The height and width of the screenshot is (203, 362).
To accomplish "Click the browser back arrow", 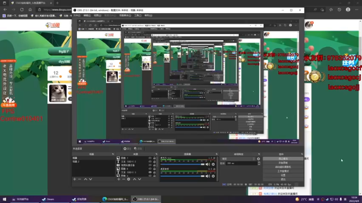I will [x=5, y=9].
